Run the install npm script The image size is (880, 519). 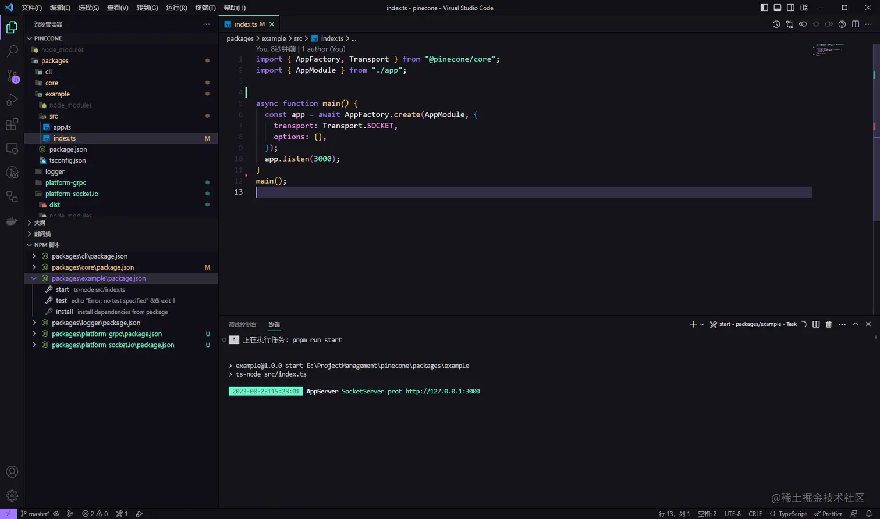pos(121,312)
